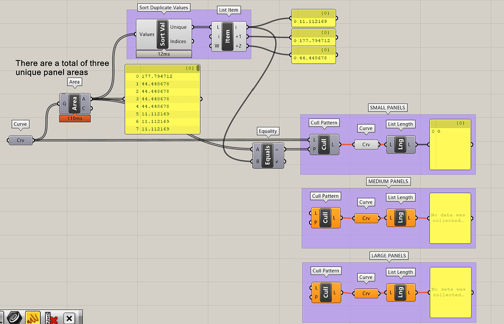The image size is (504, 324).
Task: Click the Indices output of Sort Val
Action: [178, 41]
